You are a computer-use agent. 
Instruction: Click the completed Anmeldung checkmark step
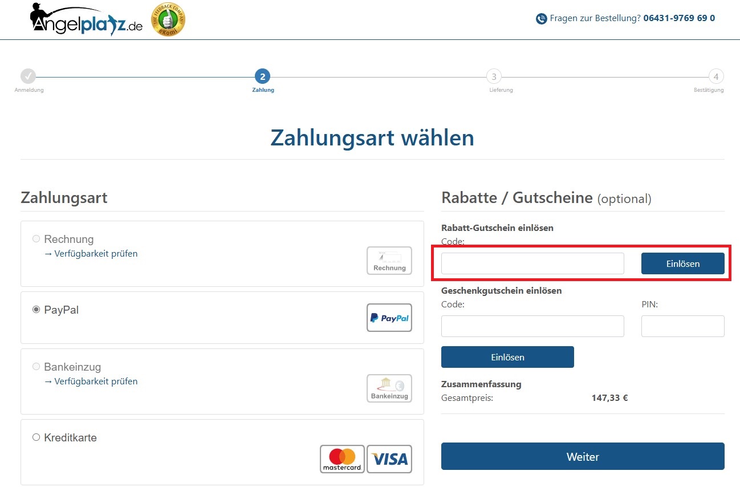click(28, 76)
